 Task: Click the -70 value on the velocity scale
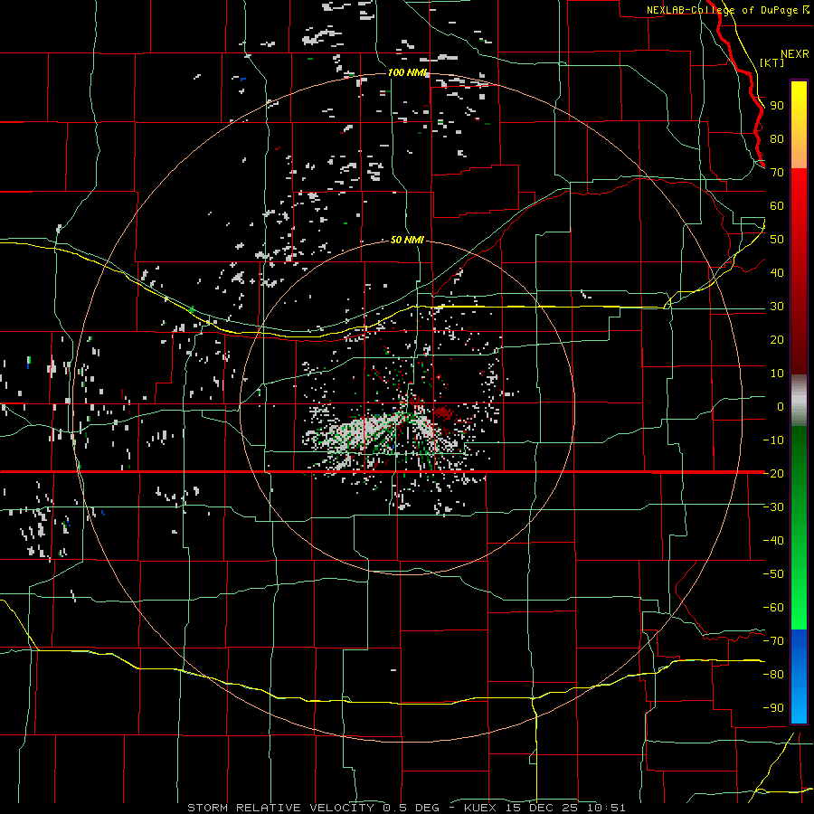coord(773,640)
